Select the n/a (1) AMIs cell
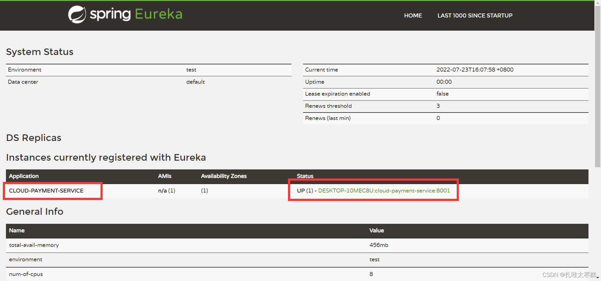This screenshot has width=601, height=281. pos(167,191)
